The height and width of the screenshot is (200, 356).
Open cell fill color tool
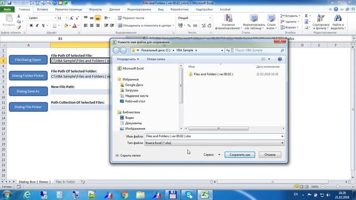[66, 26]
